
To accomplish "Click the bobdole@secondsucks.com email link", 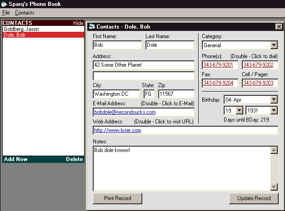I will point(125,112).
